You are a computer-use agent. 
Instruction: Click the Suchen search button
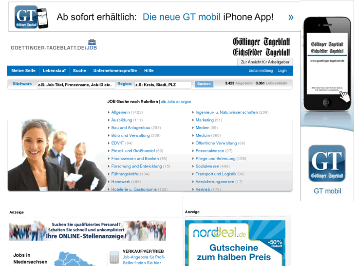pyautogui.click(x=204, y=84)
